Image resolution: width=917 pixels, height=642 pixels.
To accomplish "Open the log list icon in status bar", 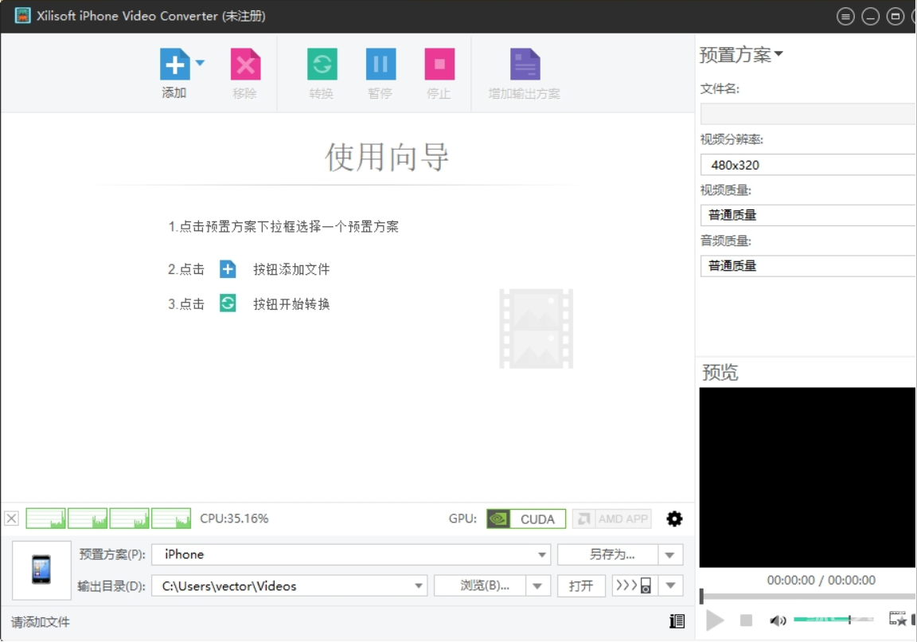I will pyautogui.click(x=677, y=621).
